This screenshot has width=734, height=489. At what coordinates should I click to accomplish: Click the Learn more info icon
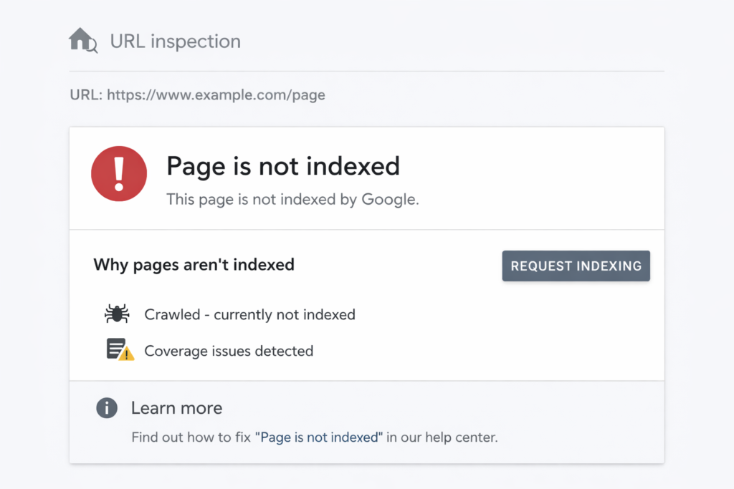pos(107,408)
